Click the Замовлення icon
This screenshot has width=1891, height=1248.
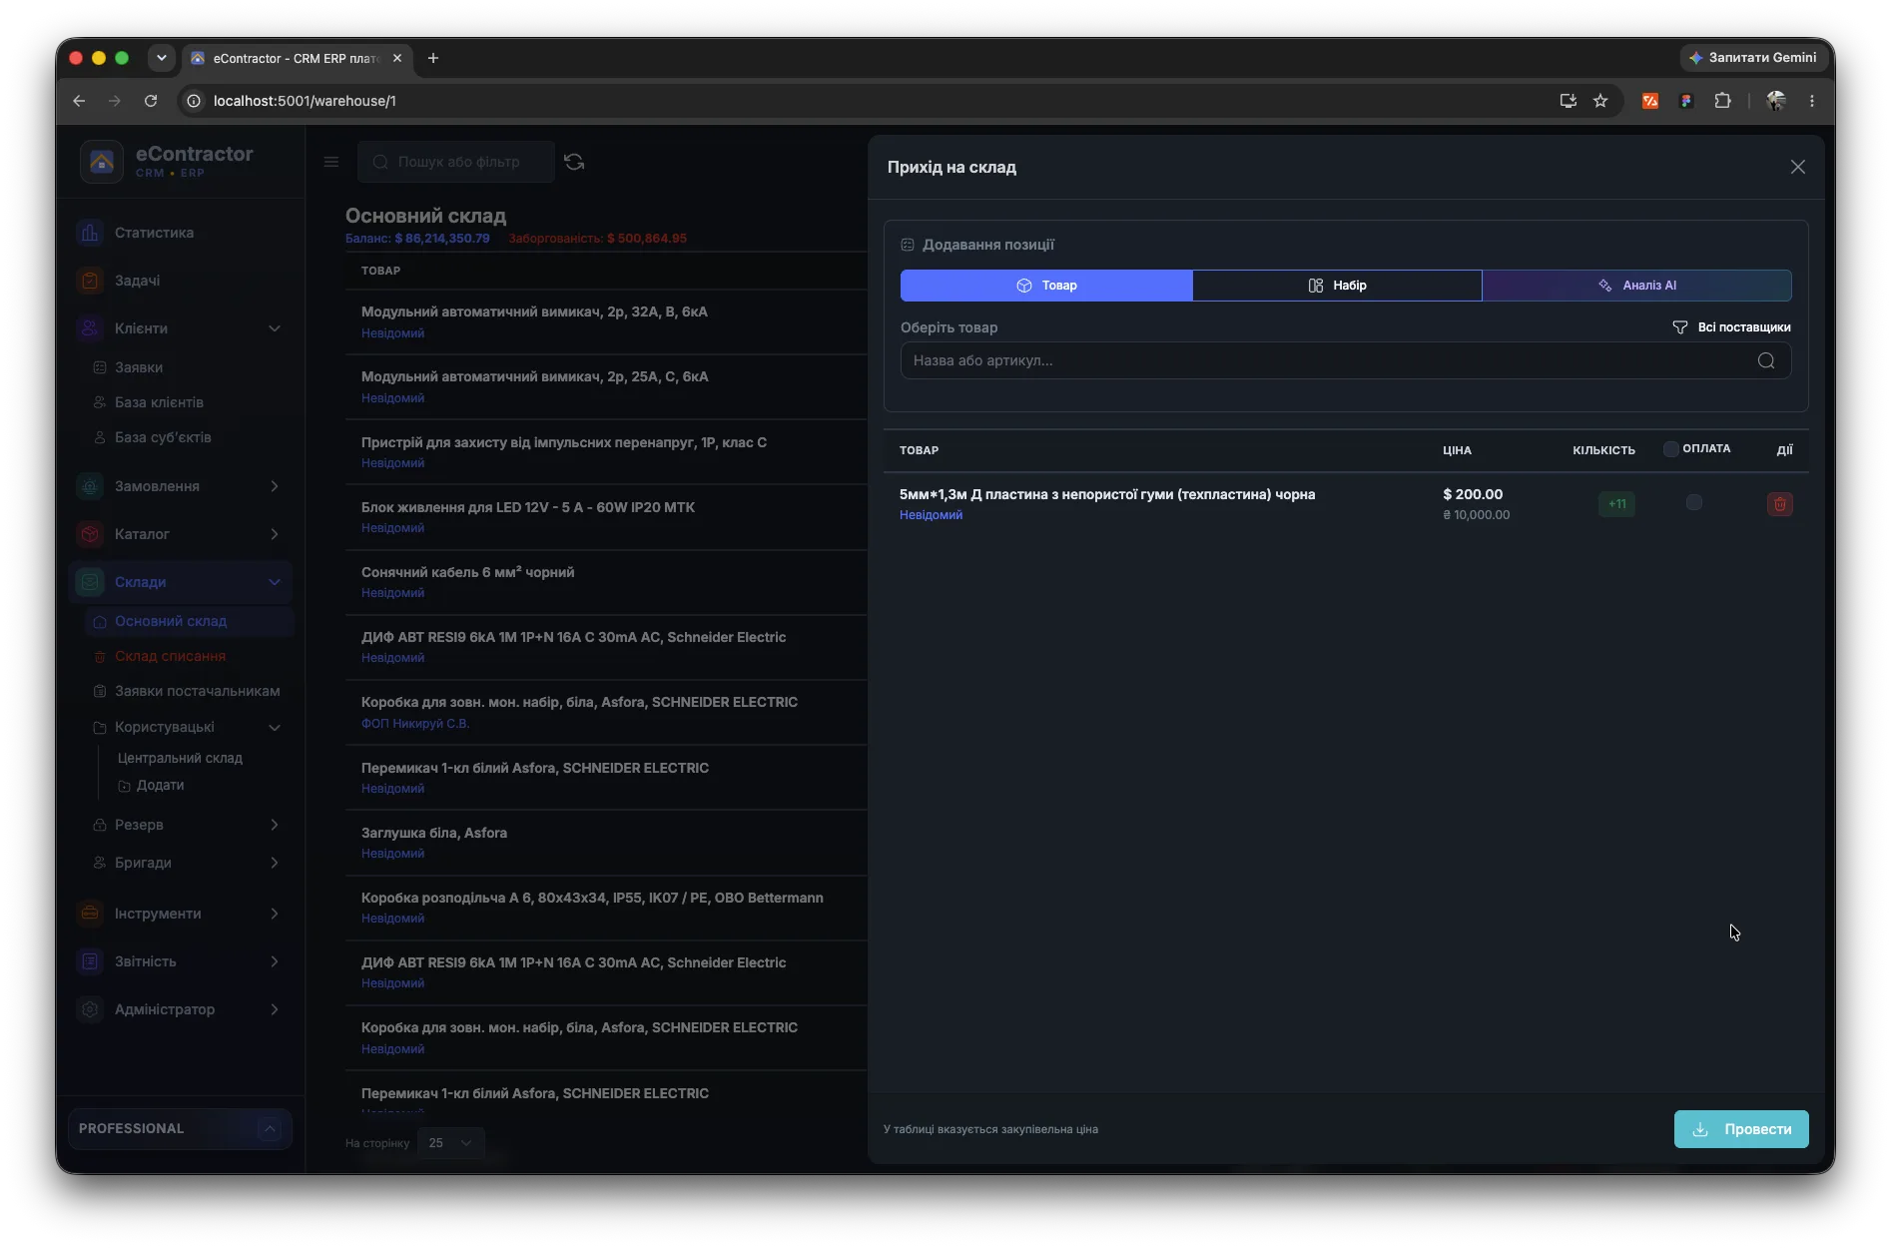click(90, 486)
